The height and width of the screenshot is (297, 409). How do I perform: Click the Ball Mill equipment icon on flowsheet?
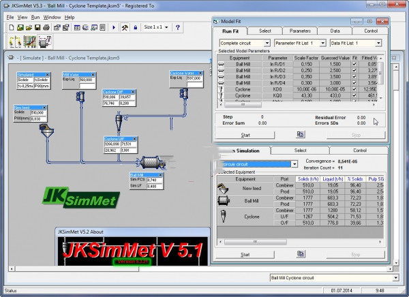click(x=151, y=163)
